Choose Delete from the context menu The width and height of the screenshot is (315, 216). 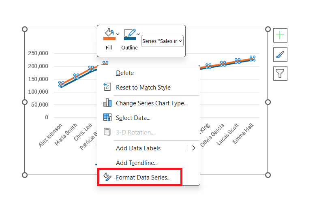(x=125, y=73)
